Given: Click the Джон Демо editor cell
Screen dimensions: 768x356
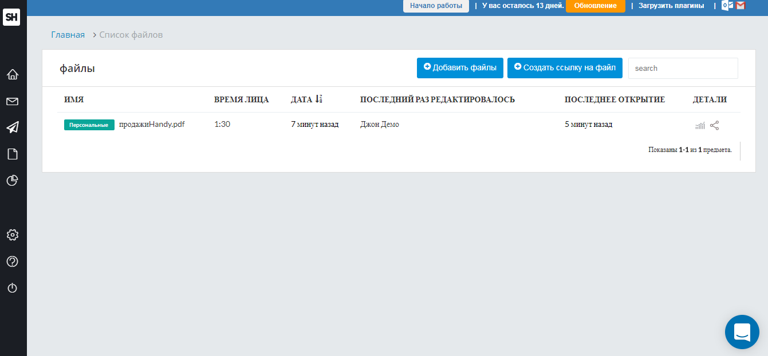Looking at the screenshot, I should tap(380, 125).
